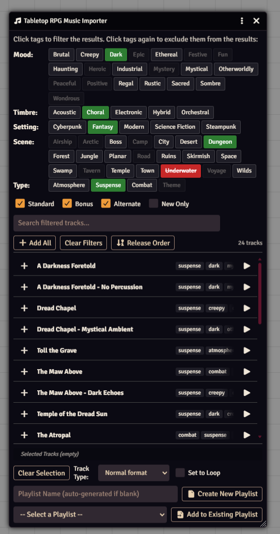Toggle the Choral timbre tag

click(x=96, y=112)
